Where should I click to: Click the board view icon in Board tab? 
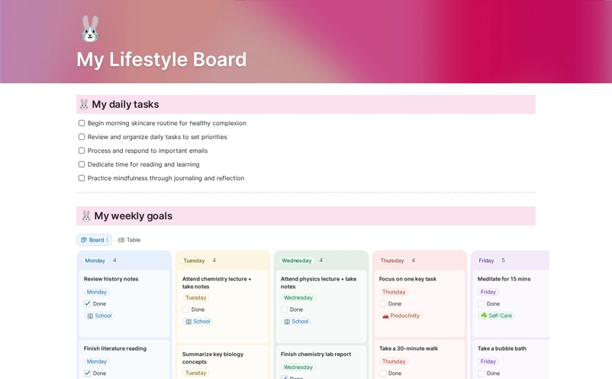84,240
